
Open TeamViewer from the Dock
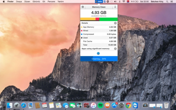pos(135,105)
